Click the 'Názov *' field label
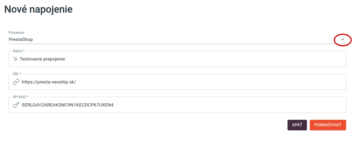The image size is (354, 143). tap(18, 51)
